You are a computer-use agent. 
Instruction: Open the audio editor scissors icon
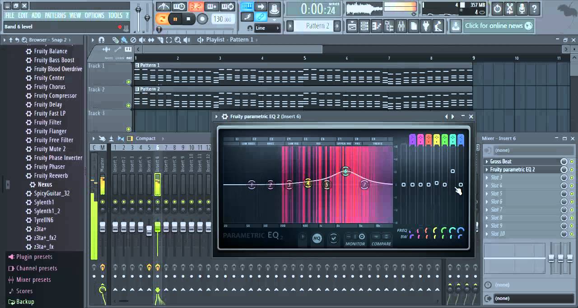tap(509, 8)
